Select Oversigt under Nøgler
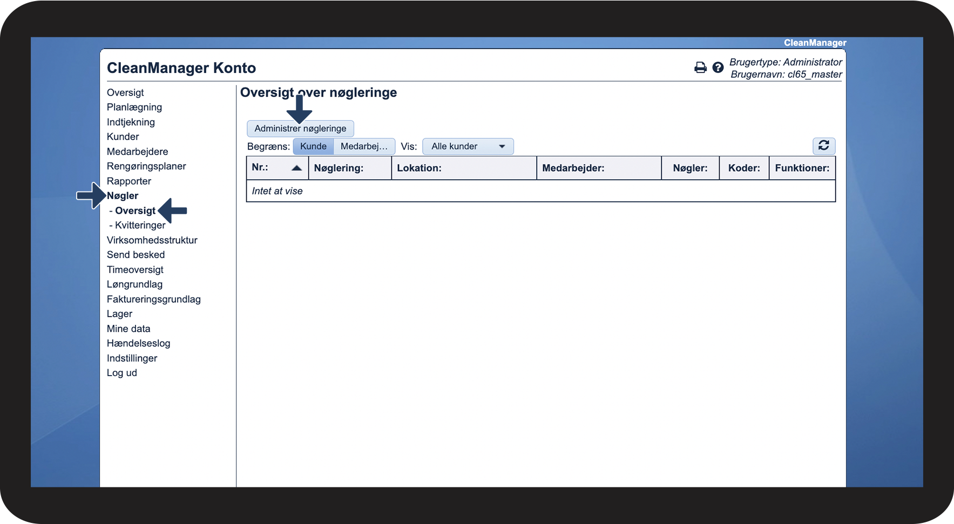The height and width of the screenshot is (524, 954). click(135, 210)
